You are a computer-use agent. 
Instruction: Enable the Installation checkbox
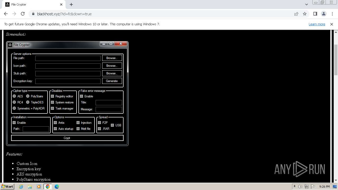[14, 123]
